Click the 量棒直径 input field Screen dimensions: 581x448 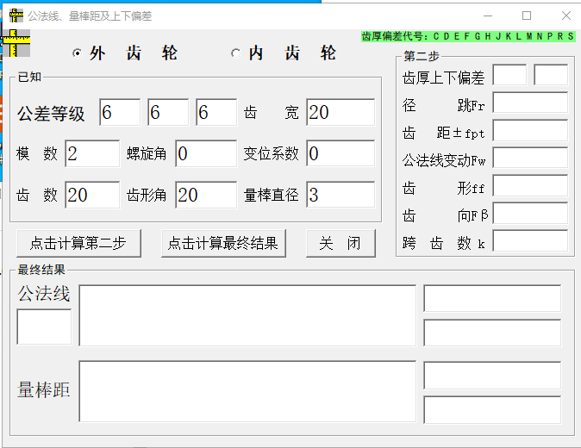(x=340, y=195)
